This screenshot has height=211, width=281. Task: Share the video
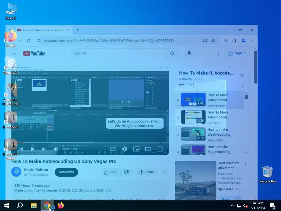pos(147,172)
